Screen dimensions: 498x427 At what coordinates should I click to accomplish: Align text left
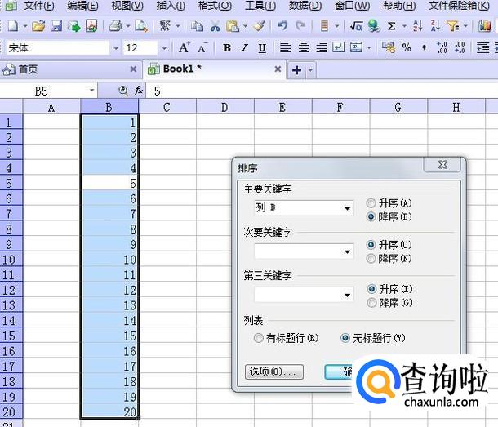(x=285, y=48)
